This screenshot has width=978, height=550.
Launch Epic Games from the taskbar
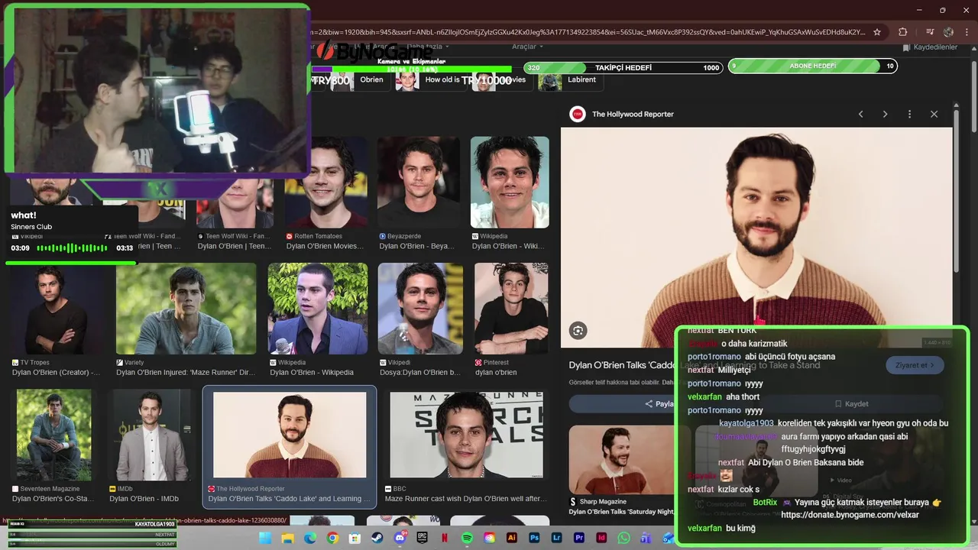[423, 538]
